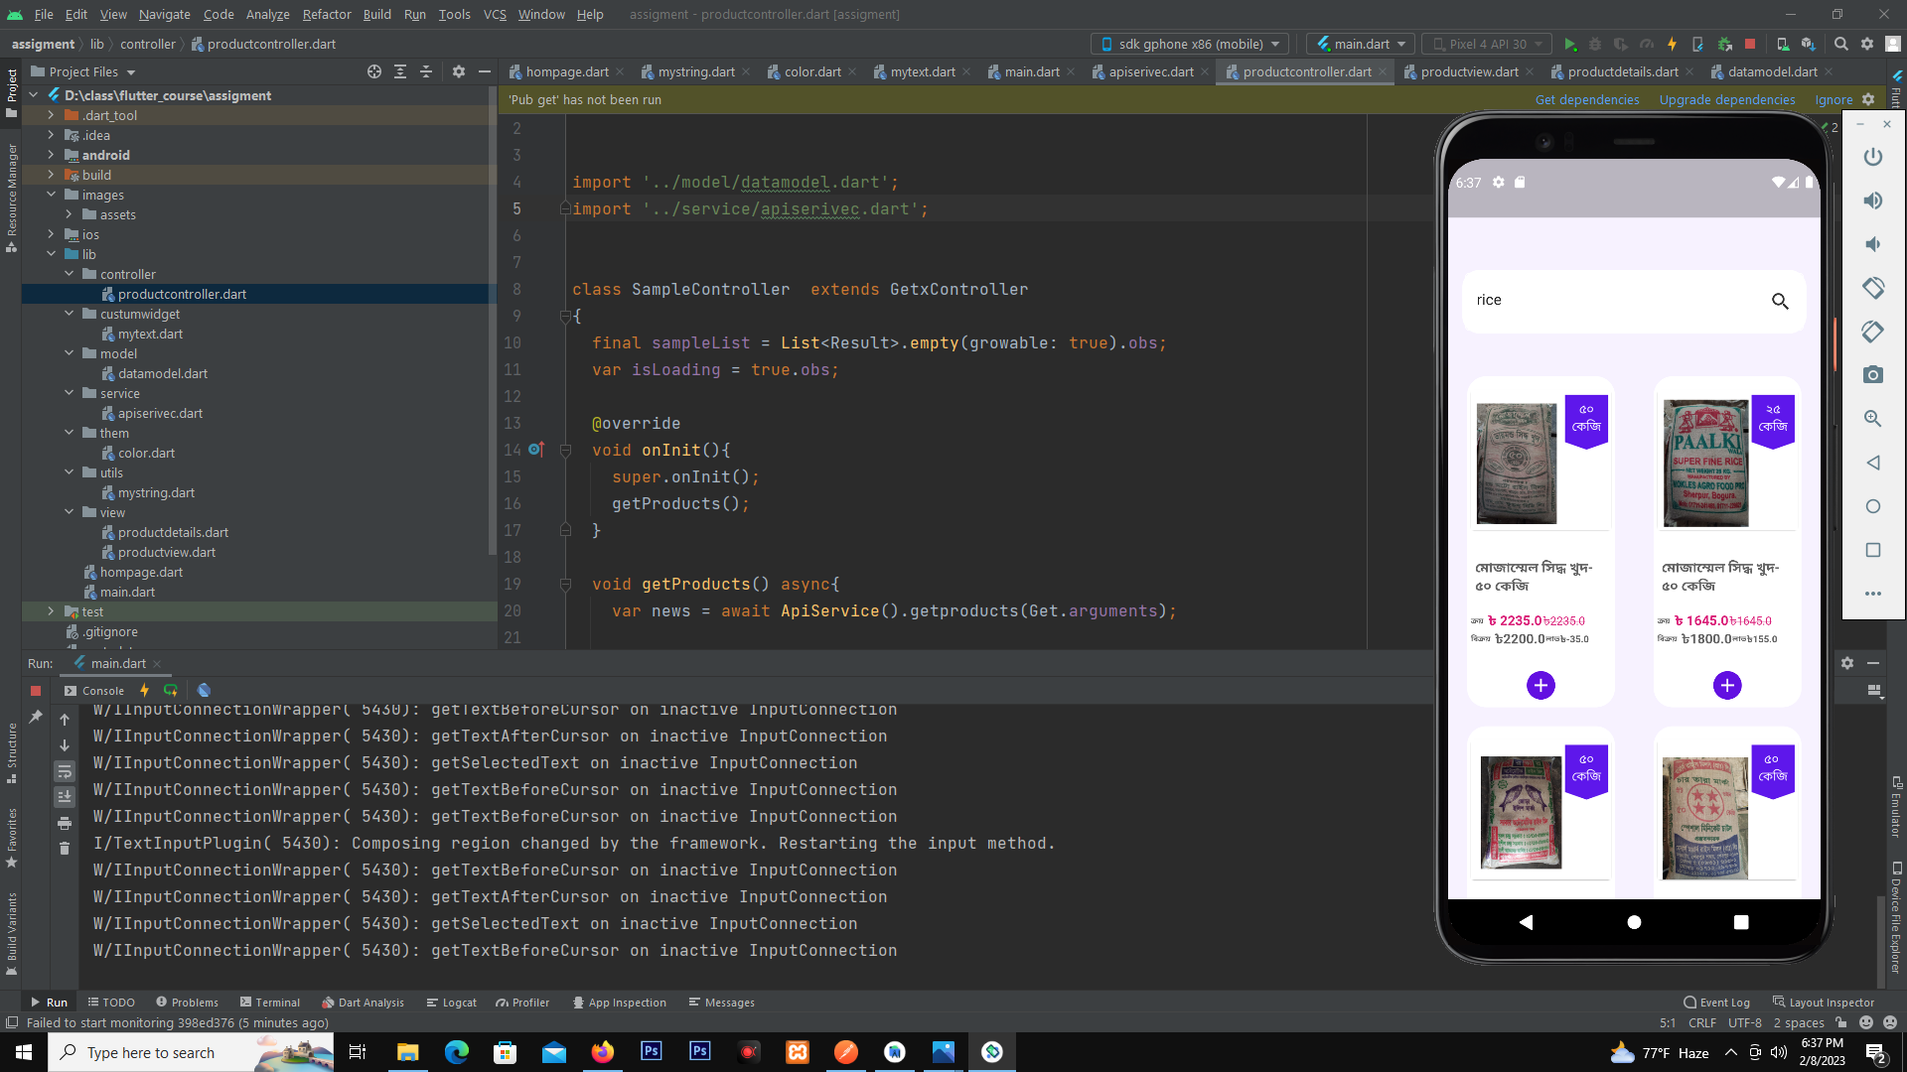Clear the console with the trash icon

pyautogui.click(x=65, y=849)
